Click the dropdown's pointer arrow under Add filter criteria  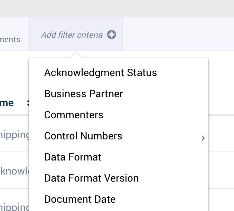pos(76,55)
